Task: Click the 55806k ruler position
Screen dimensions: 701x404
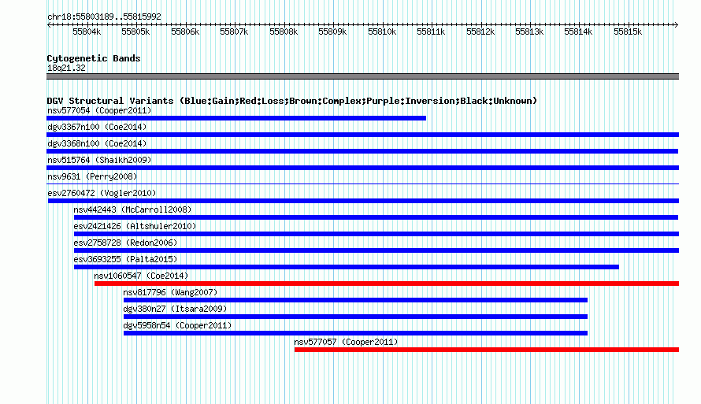Action: 185,32
